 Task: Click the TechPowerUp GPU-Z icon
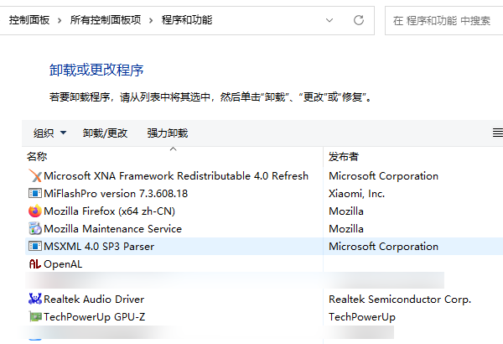click(x=34, y=317)
